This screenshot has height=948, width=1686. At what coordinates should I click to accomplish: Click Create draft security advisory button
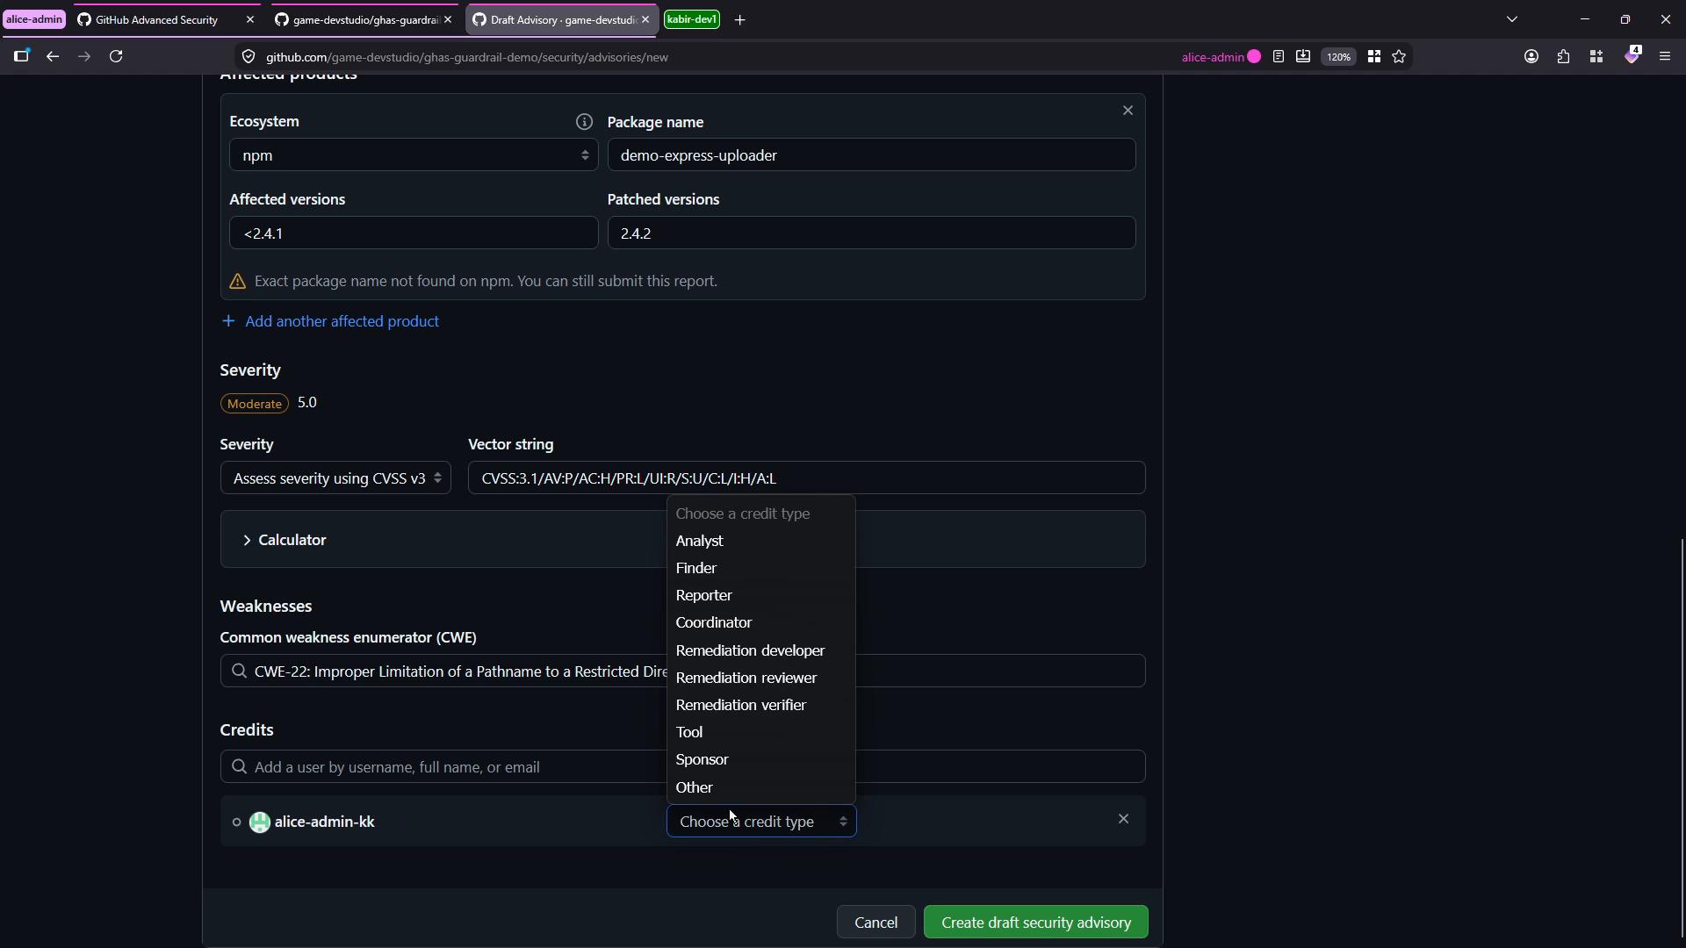pos(1036,923)
